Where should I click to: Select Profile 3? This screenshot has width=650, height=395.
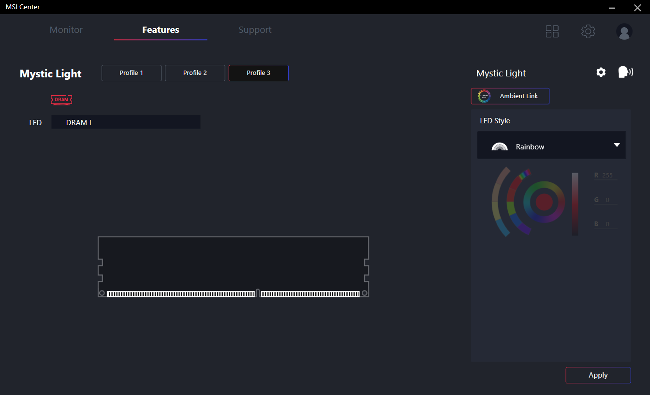pos(259,73)
